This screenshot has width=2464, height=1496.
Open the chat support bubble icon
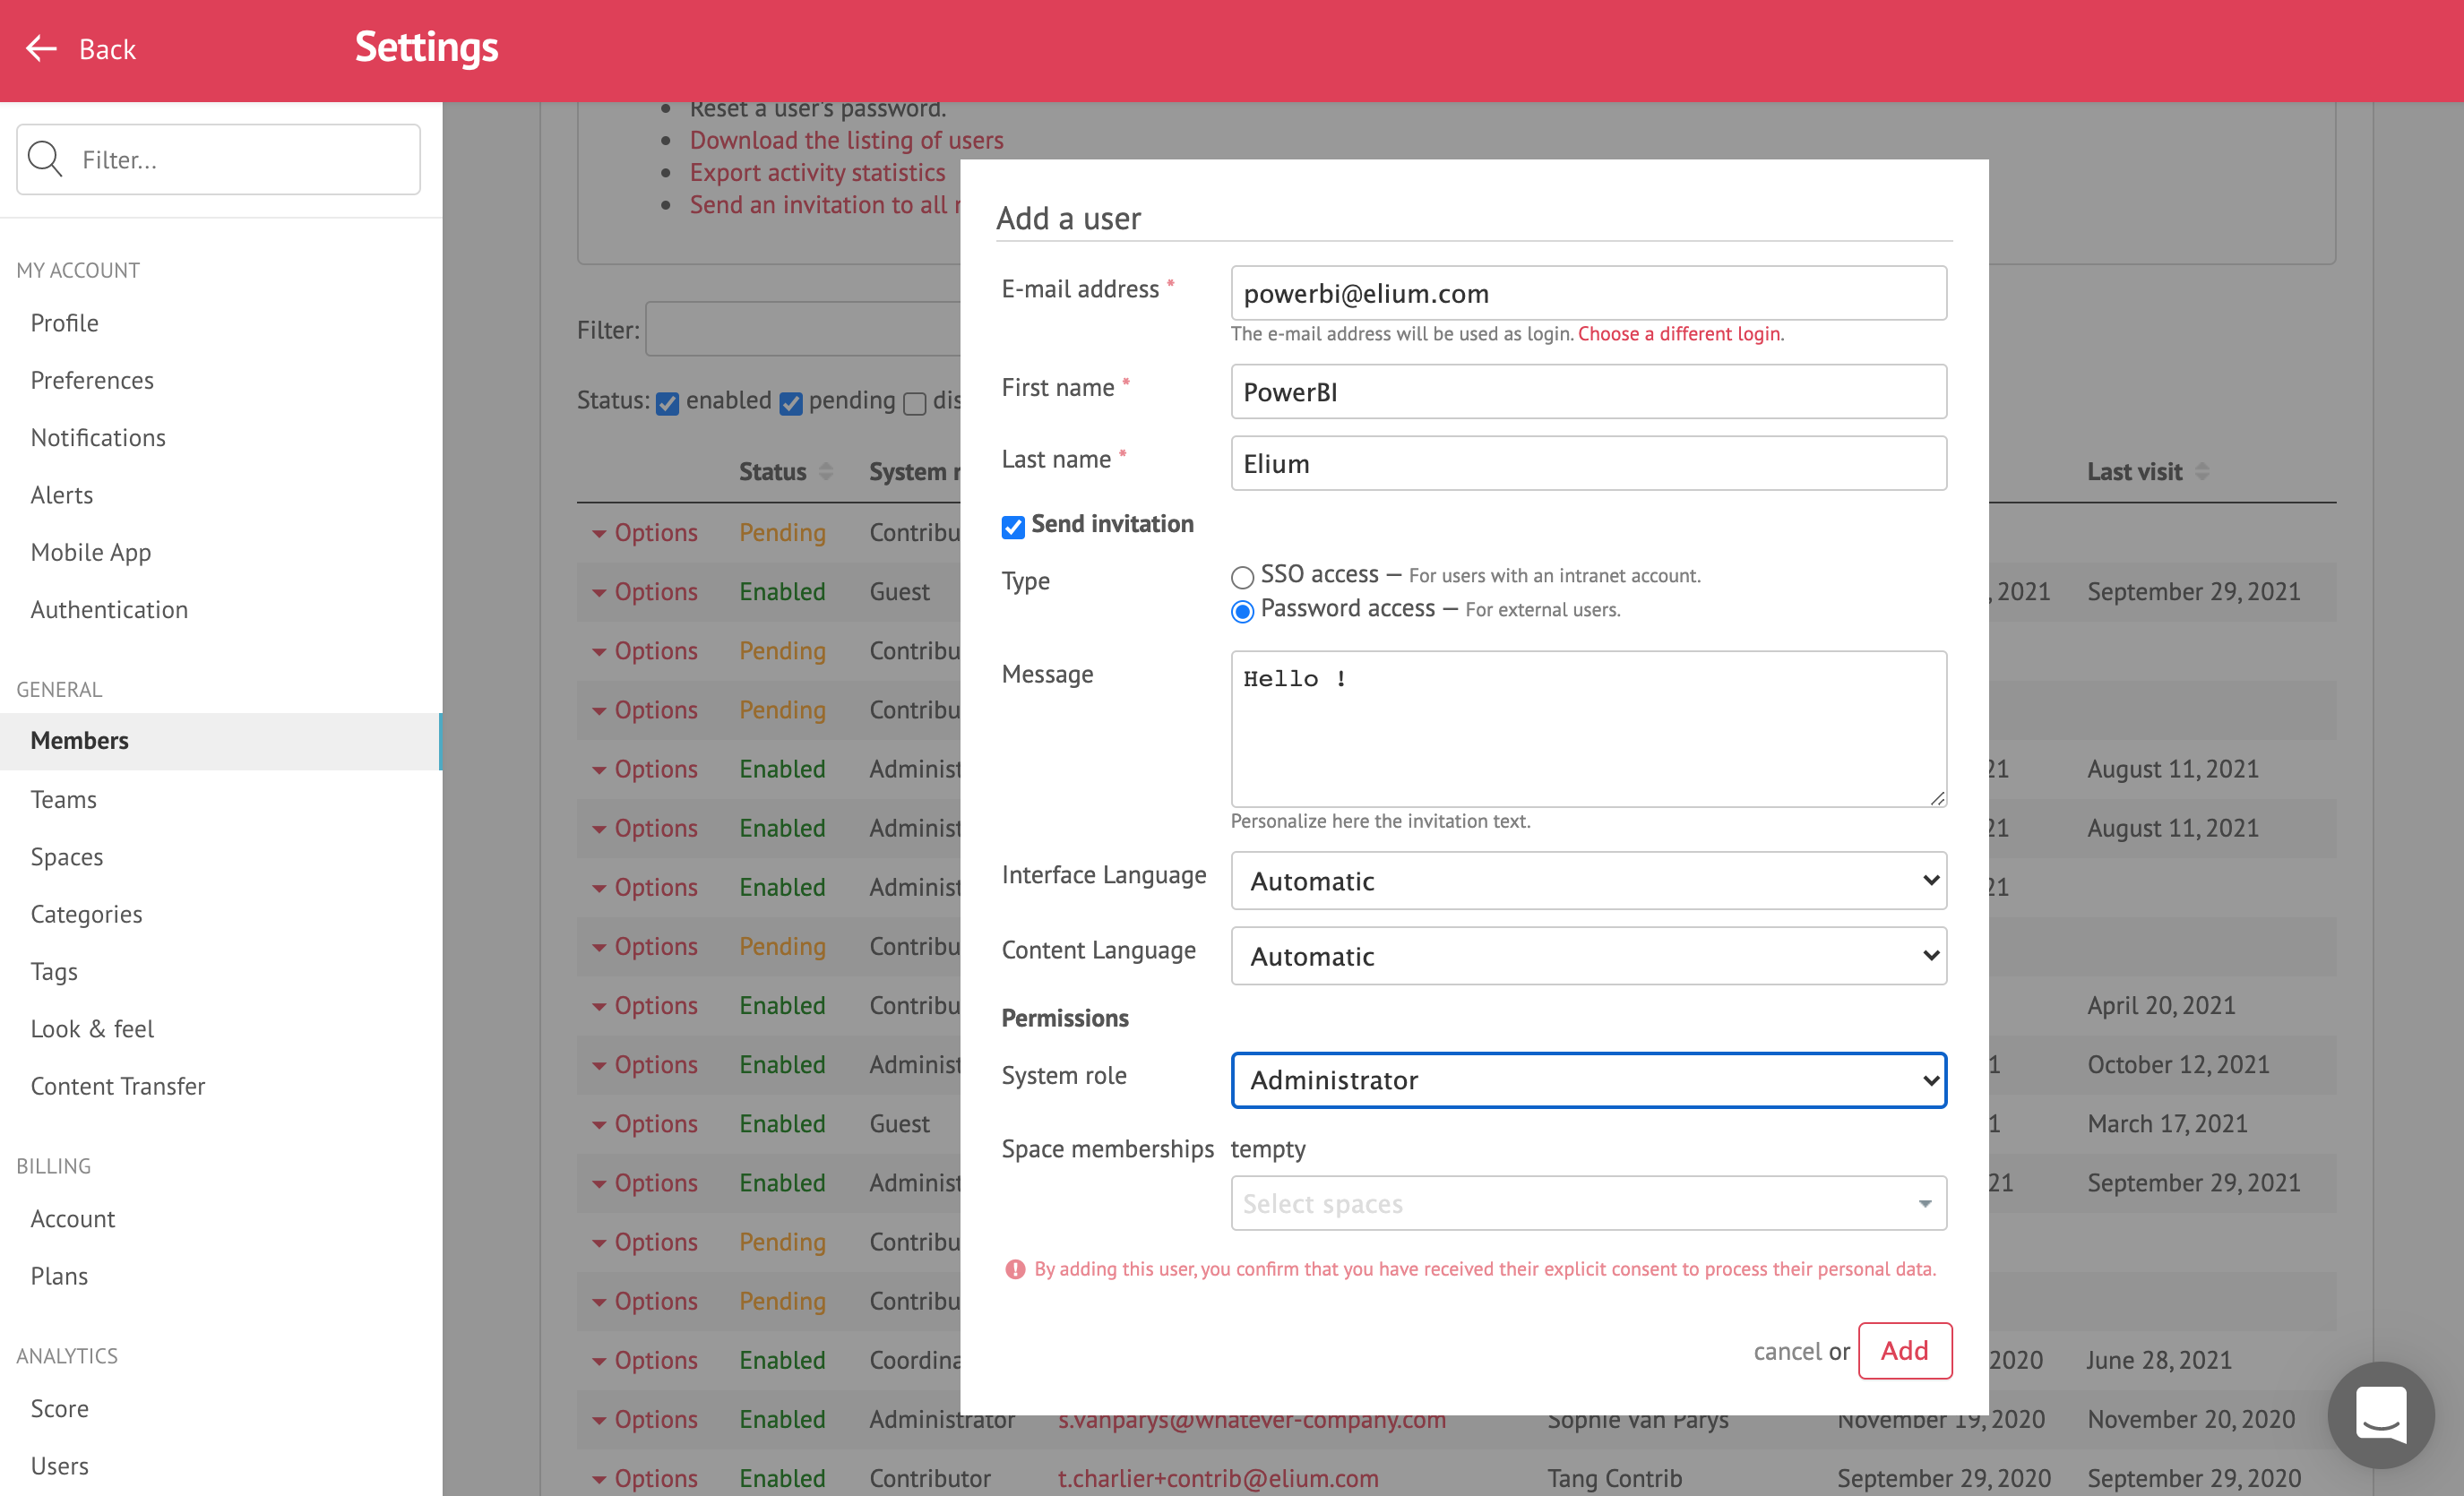(x=2381, y=1414)
